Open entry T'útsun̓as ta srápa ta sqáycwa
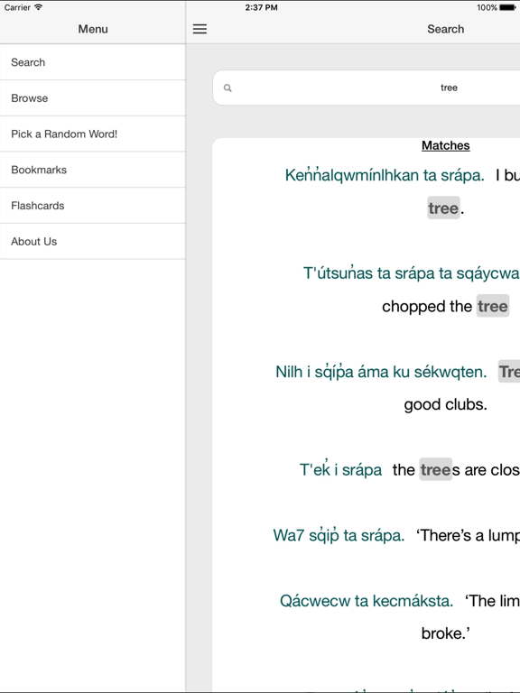Image resolution: width=520 pixels, height=693 pixels. (412, 273)
